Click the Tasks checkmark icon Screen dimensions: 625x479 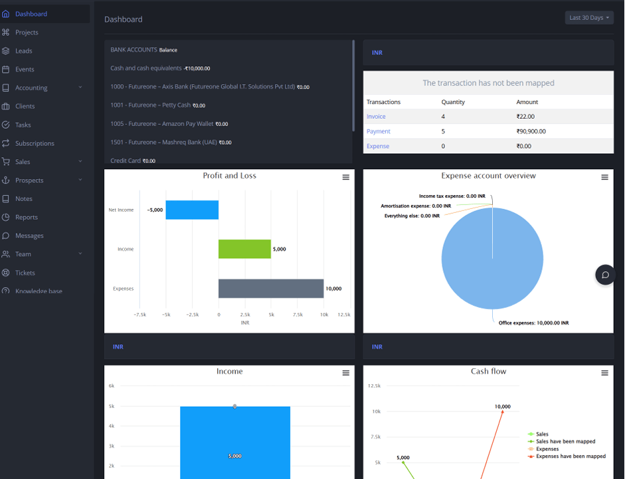click(x=6, y=125)
